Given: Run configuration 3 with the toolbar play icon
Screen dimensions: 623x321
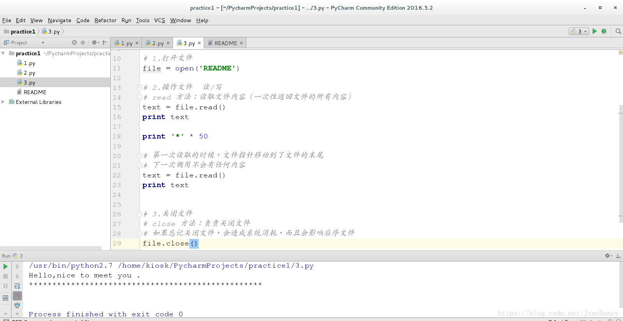Looking at the screenshot, I should [595, 31].
